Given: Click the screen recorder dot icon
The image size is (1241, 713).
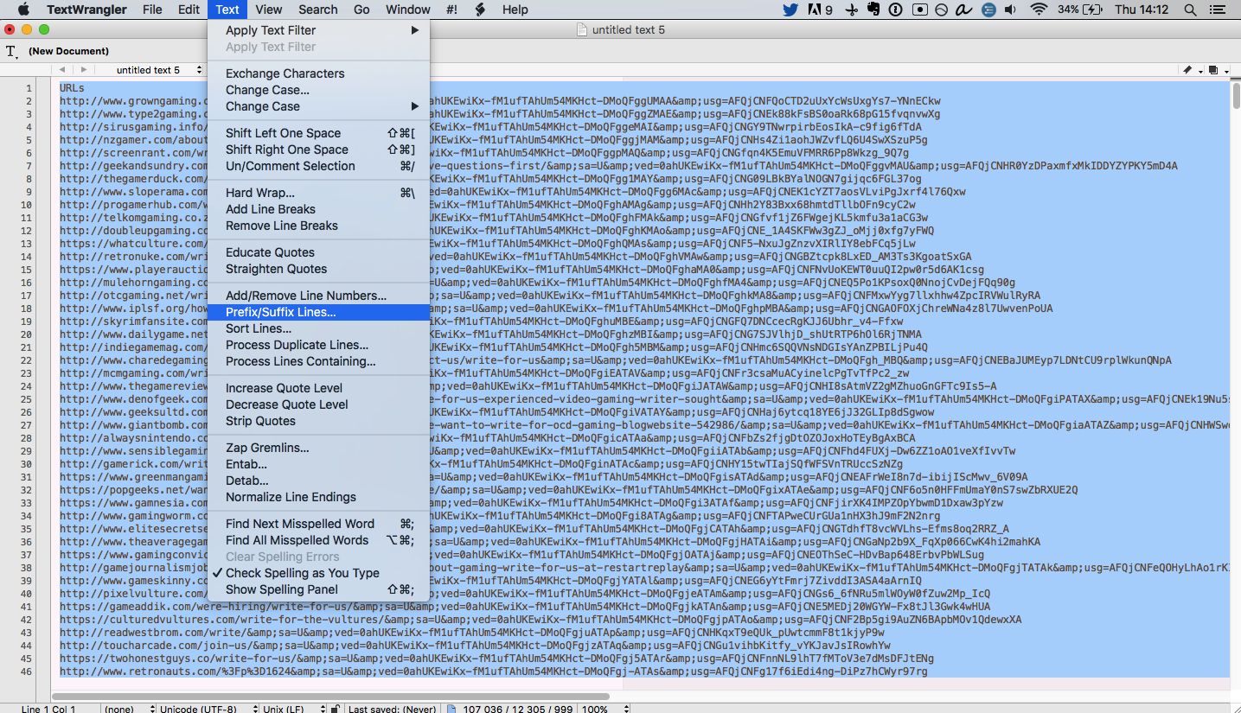Looking at the screenshot, I should [919, 10].
